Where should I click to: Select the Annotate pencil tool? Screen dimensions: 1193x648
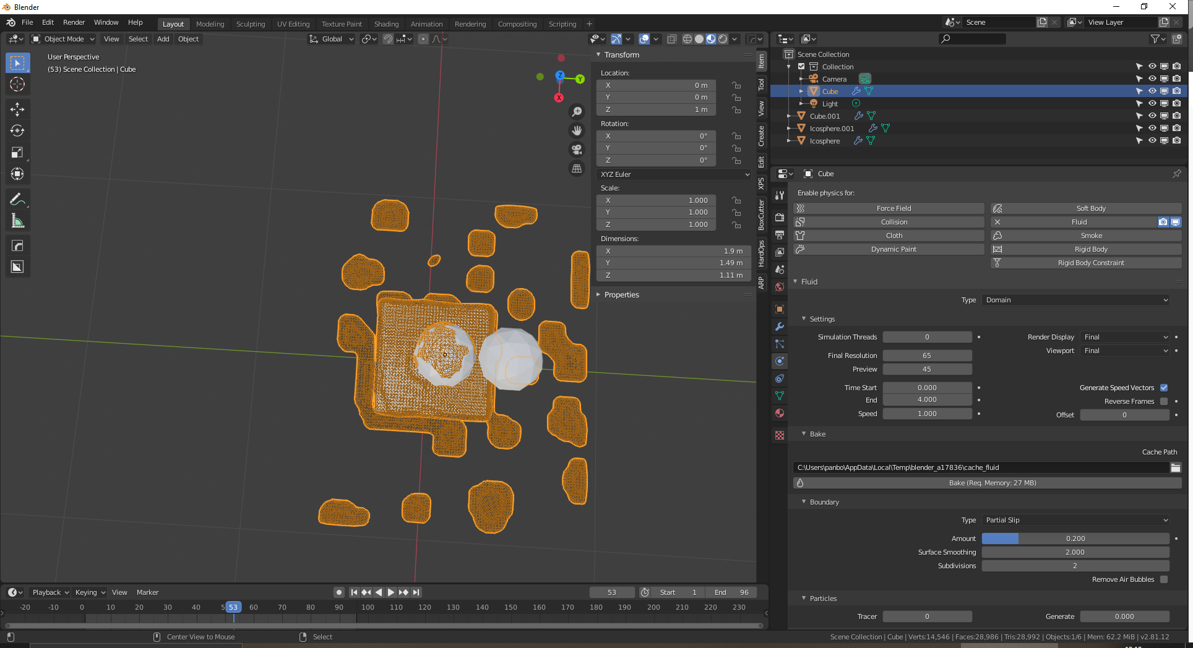coord(17,199)
